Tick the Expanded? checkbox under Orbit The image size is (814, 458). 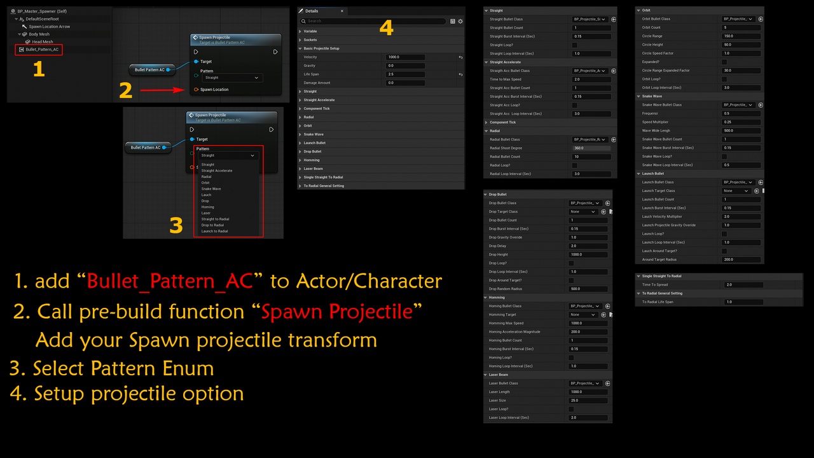pos(724,62)
